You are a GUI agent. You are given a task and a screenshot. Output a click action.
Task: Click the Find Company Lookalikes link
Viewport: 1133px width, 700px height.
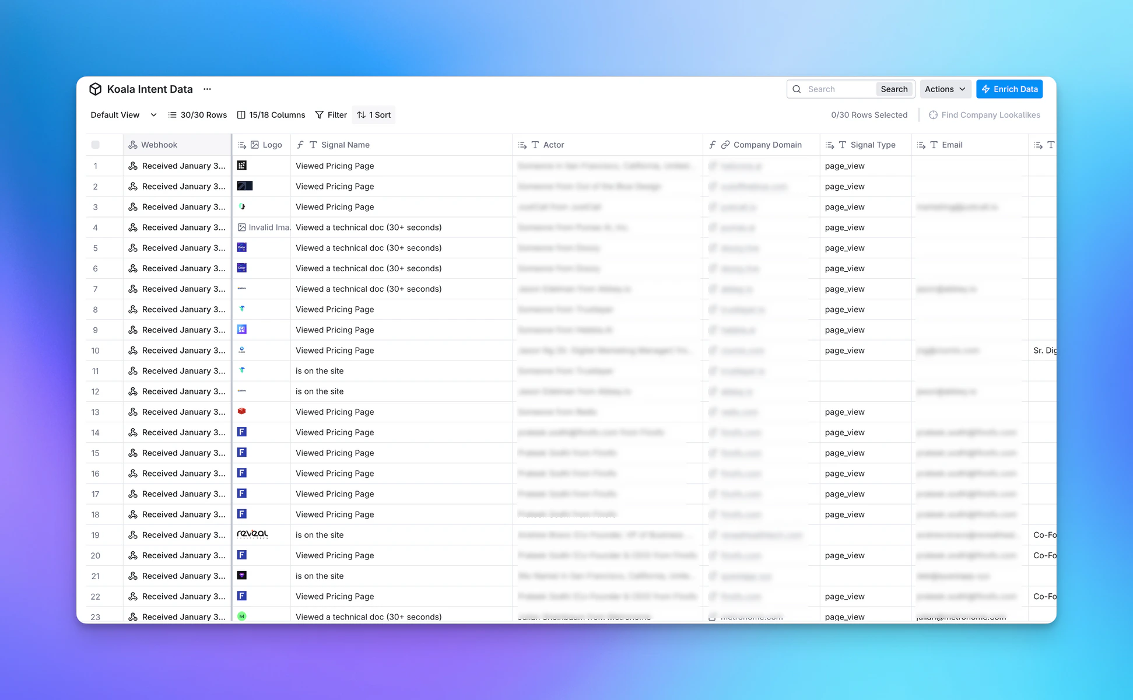[991, 115]
